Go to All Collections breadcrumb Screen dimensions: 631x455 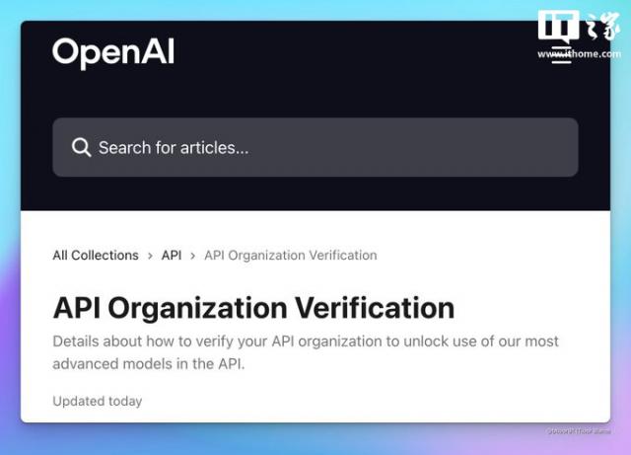[x=96, y=256]
